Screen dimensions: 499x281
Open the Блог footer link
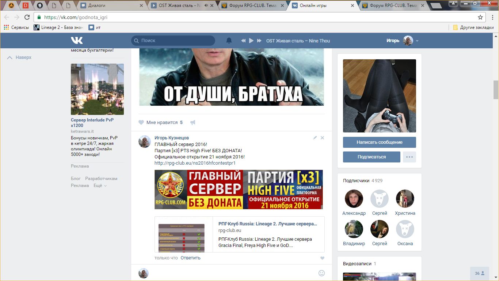[x=76, y=179]
